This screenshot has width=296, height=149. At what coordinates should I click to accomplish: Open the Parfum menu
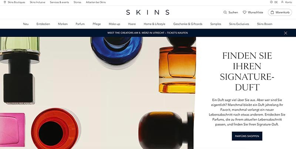pyautogui.click(x=80, y=24)
